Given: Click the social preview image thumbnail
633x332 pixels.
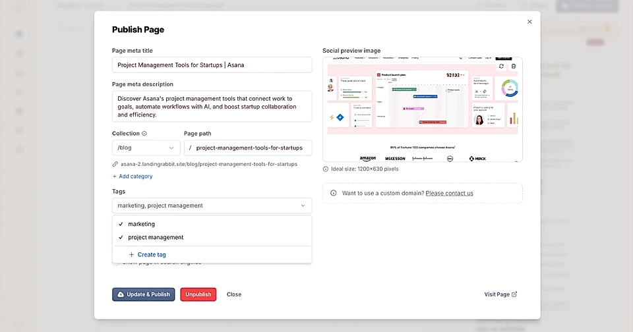Looking at the screenshot, I should tap(422, 109).
